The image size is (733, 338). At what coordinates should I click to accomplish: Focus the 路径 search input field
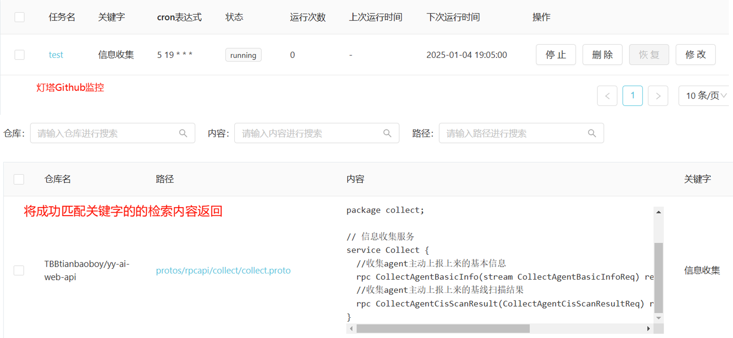pyautogui.click(x=521, y=133)
